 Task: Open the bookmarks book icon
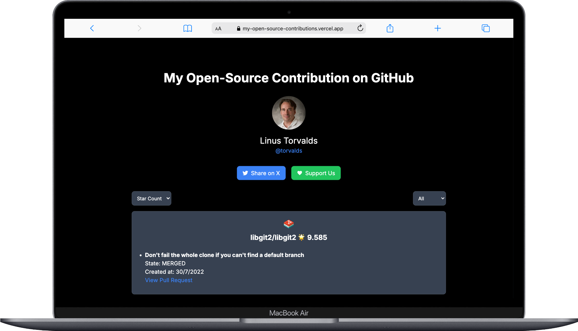click(x=188, y=28)
